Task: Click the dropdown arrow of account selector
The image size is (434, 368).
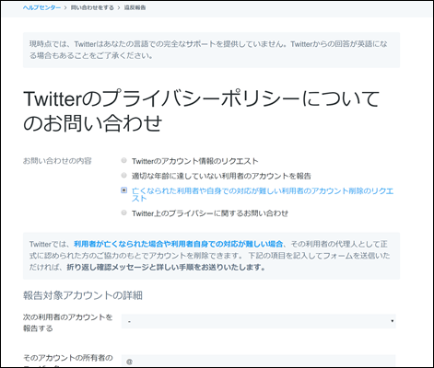Action: point(393,321)
